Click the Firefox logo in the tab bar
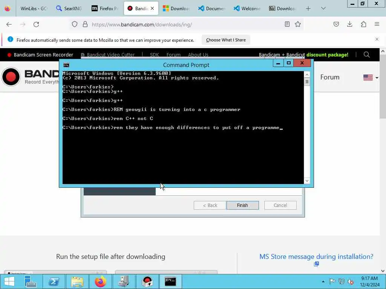Image resolution: width=386 pixels, height=289 pixels. pos(8,8)
